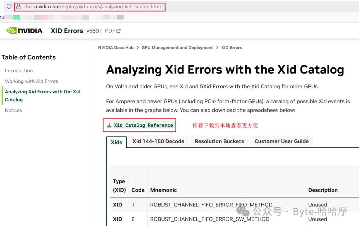This screenshot has height=226, width=359.
Task: Click the breadcrumb chevron before XID Errors
Action: tap(217, 48)
